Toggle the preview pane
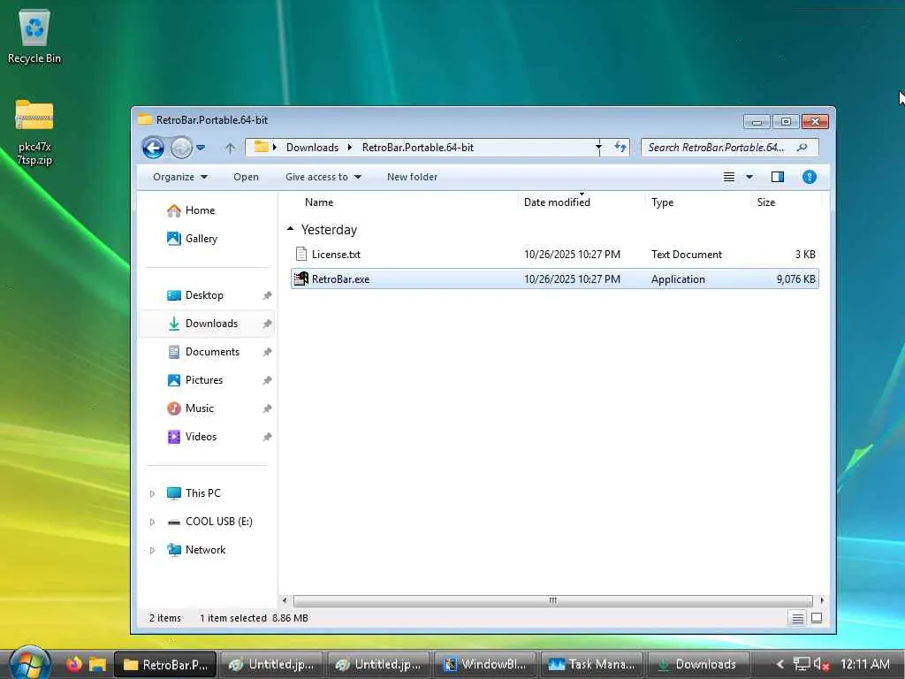The width and height of the screenshot is (905, 679). point(778,177)
